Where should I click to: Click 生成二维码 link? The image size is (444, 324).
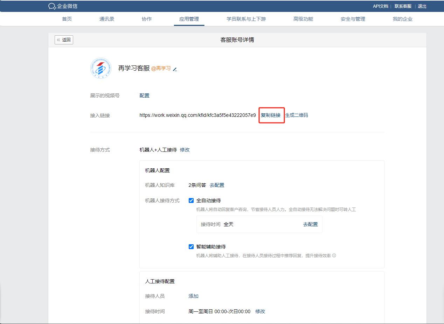point(297,115)
